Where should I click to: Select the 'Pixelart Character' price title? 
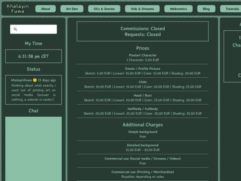click(x=143, y=55)
